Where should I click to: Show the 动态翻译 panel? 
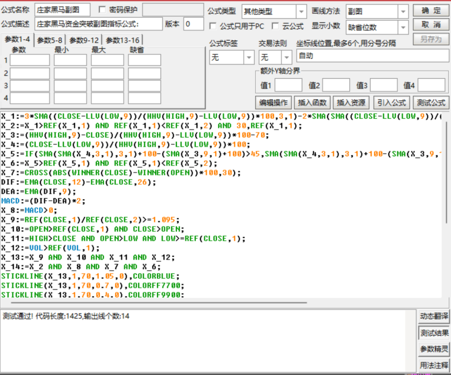[434, 316]
